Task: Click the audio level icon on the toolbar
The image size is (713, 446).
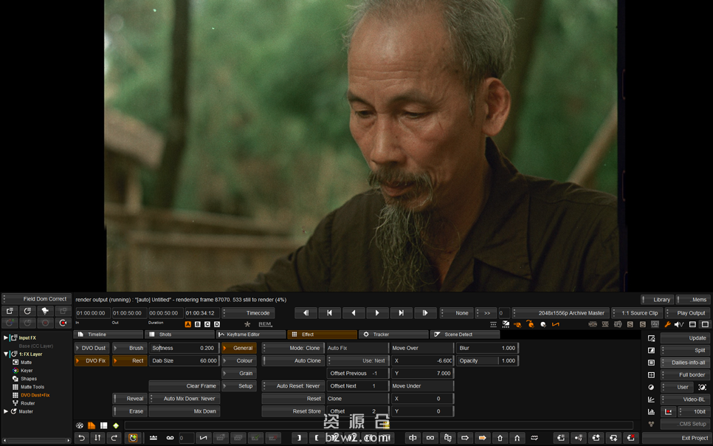Action: 679,324
